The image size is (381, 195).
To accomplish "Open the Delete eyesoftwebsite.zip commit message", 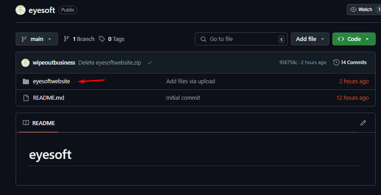I will (110, 63).
